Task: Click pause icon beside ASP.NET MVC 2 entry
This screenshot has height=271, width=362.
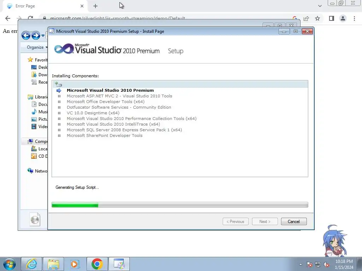Action: [59, 96]
